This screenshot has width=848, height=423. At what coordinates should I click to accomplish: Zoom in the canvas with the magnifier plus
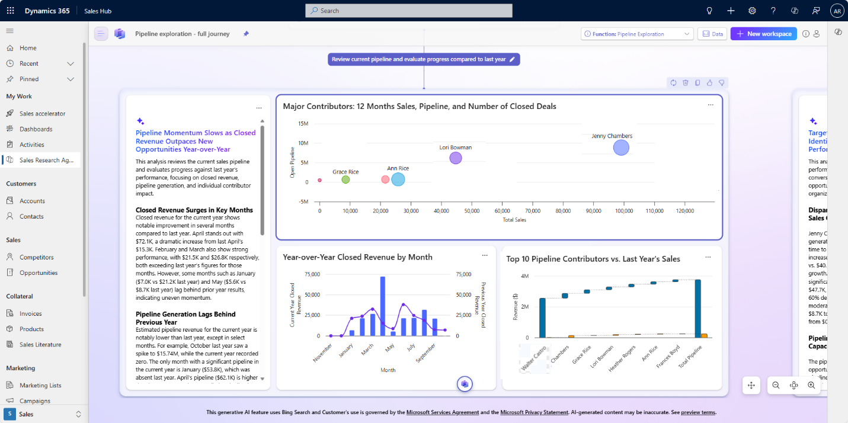click(811, 385)
